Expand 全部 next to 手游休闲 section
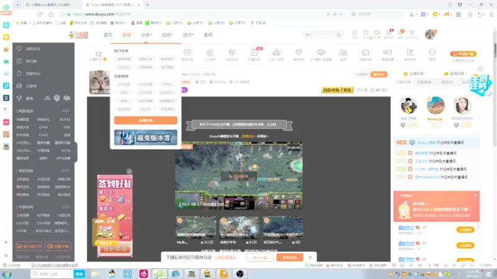 (x=66, y=207)
